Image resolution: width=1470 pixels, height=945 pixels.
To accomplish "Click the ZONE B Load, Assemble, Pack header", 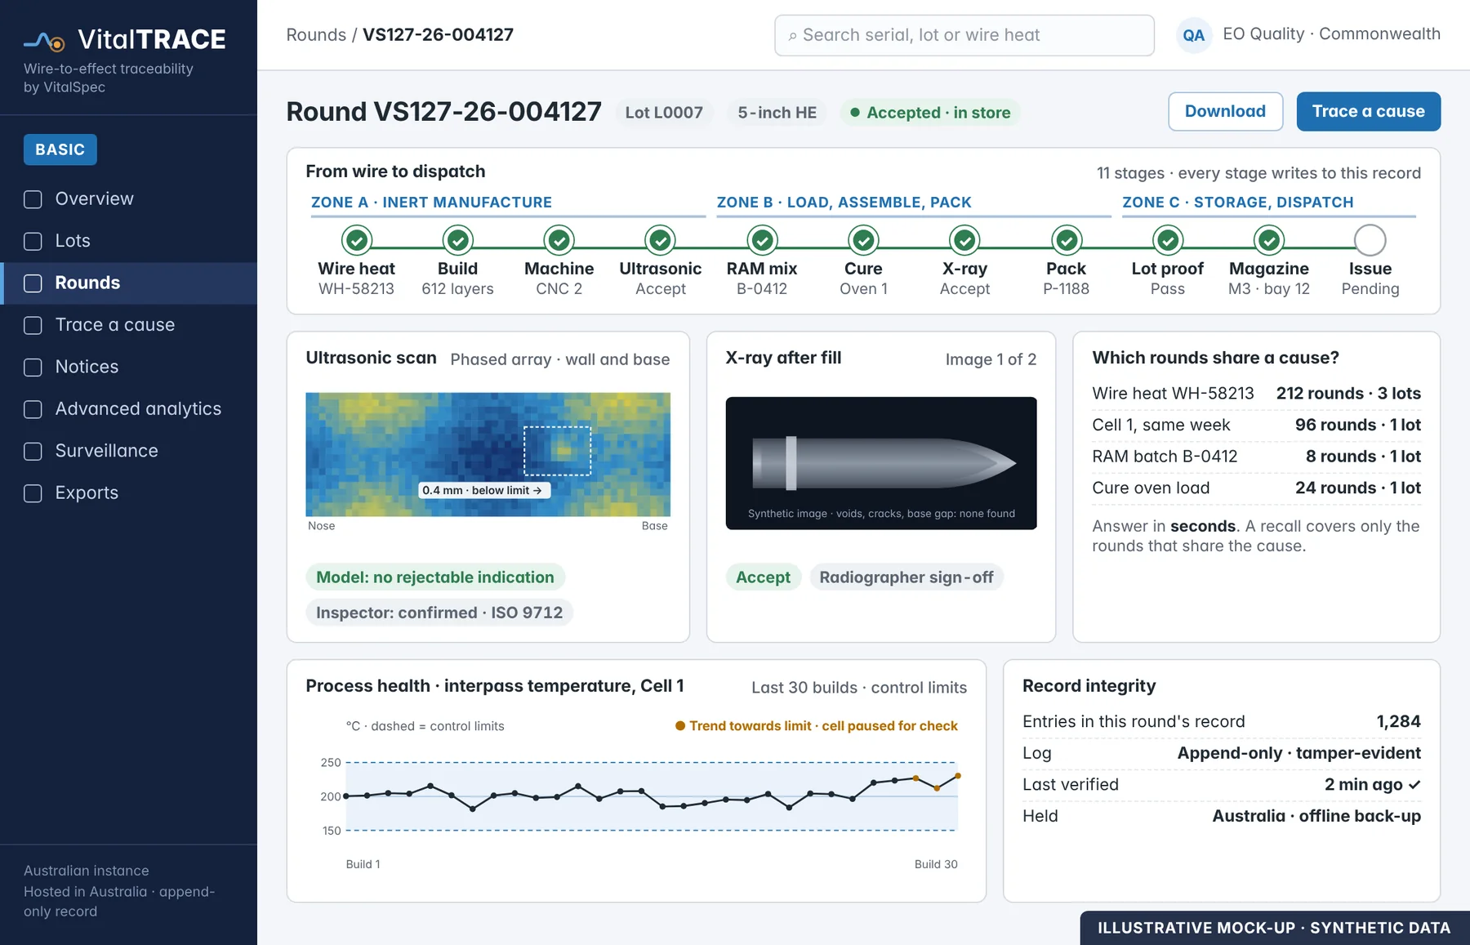I will (844, 203).
